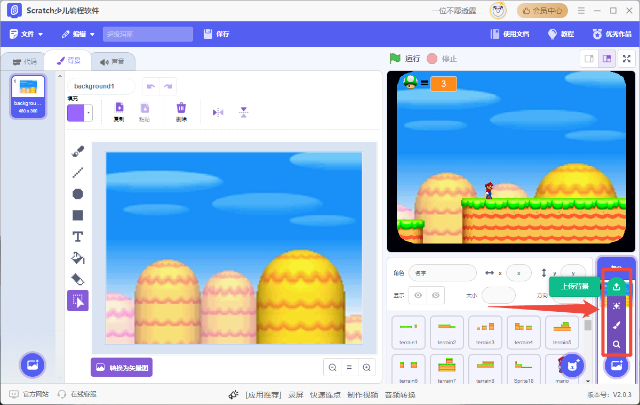The width and height of the screenshot is (640, 405).
Task: Open the 官方网站 link
Action: coord(29,394)
